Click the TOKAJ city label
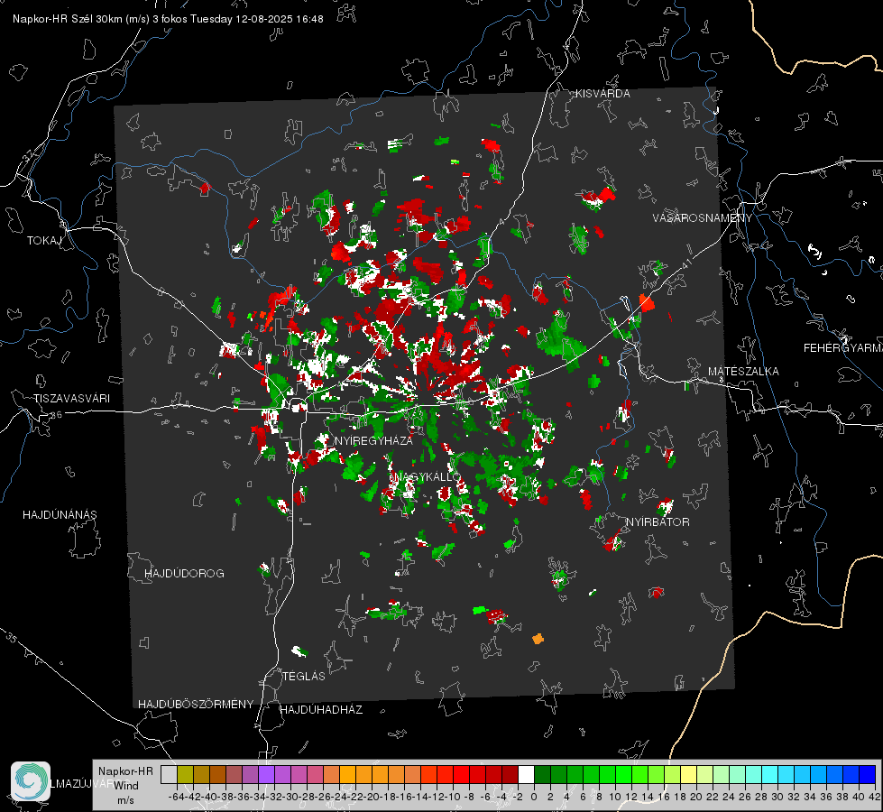 pyautogui.click(x=44, y=241)
